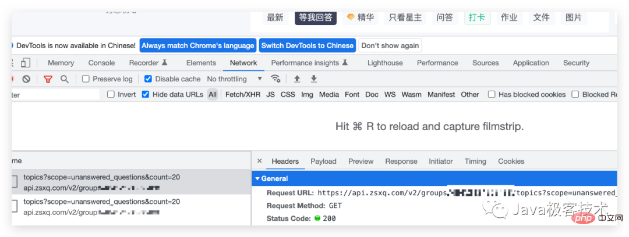The image size is (629, 237).
Task: Open the No throttling dropdown
Action: [x=235, y=79]
